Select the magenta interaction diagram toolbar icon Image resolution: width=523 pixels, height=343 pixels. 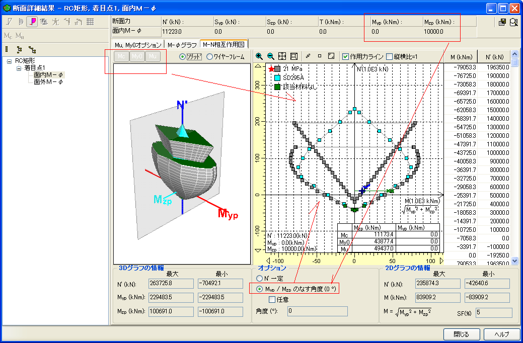pos(32,22)
